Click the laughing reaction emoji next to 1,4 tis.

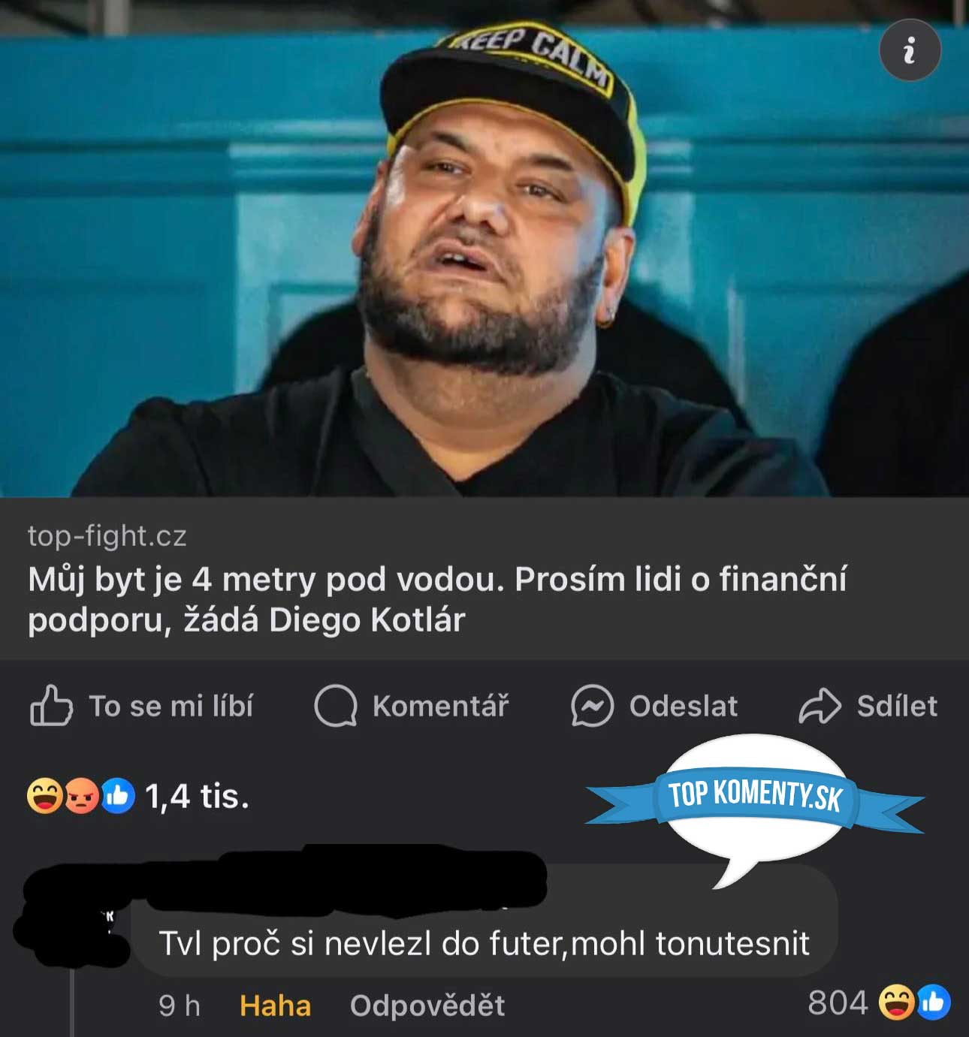tap(44, 796)
